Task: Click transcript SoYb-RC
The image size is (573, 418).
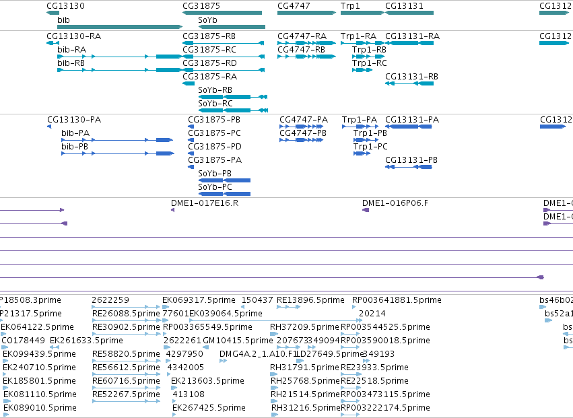Action: point(215,104)
